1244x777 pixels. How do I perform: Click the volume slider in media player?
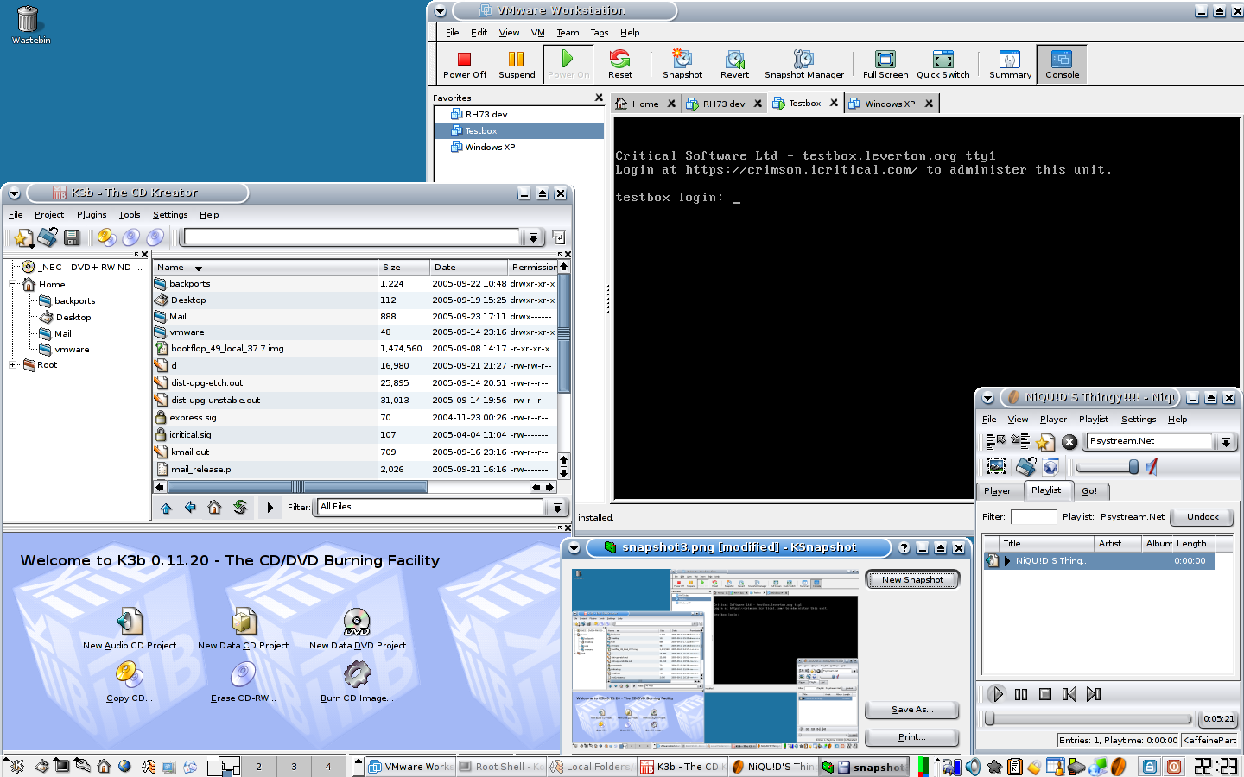[1108, 467]
